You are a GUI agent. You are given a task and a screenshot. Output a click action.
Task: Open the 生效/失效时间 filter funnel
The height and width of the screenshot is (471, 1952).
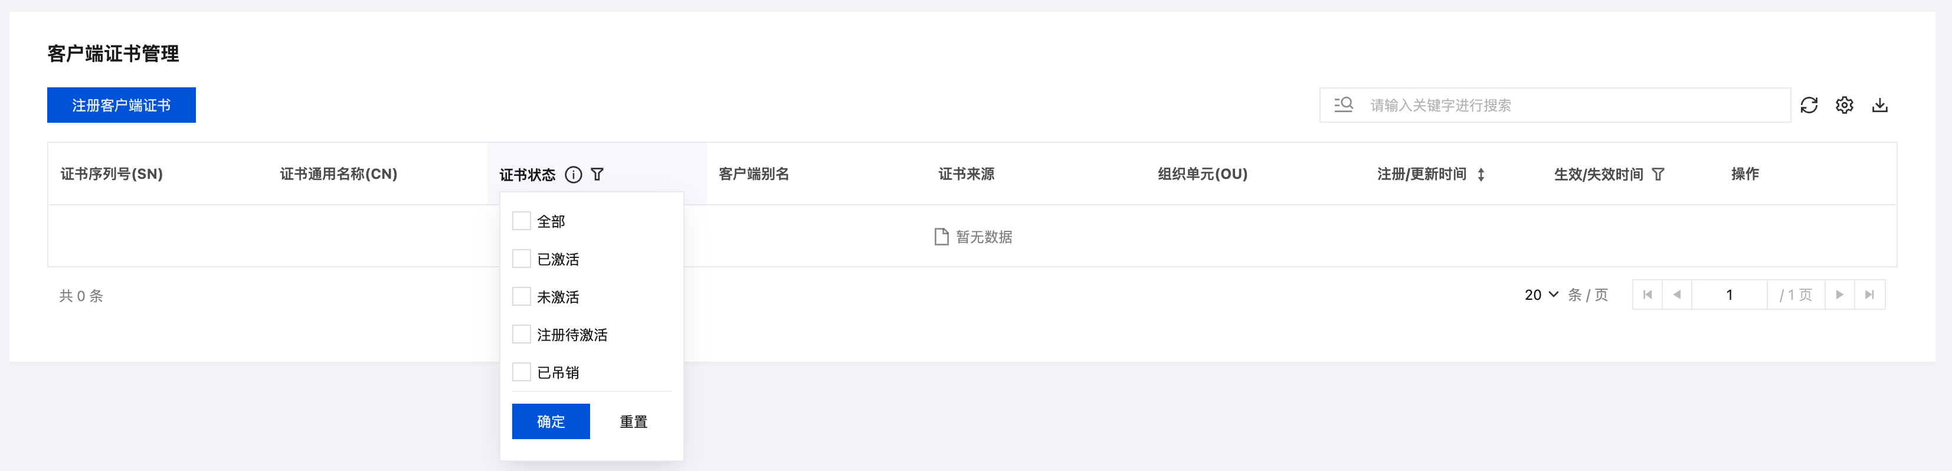(x=1658, y=175)
